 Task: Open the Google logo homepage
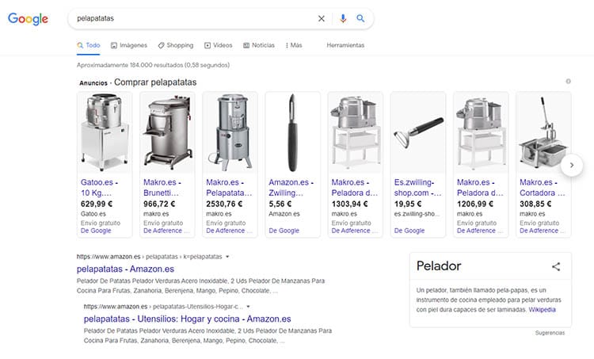click(28, 18)
